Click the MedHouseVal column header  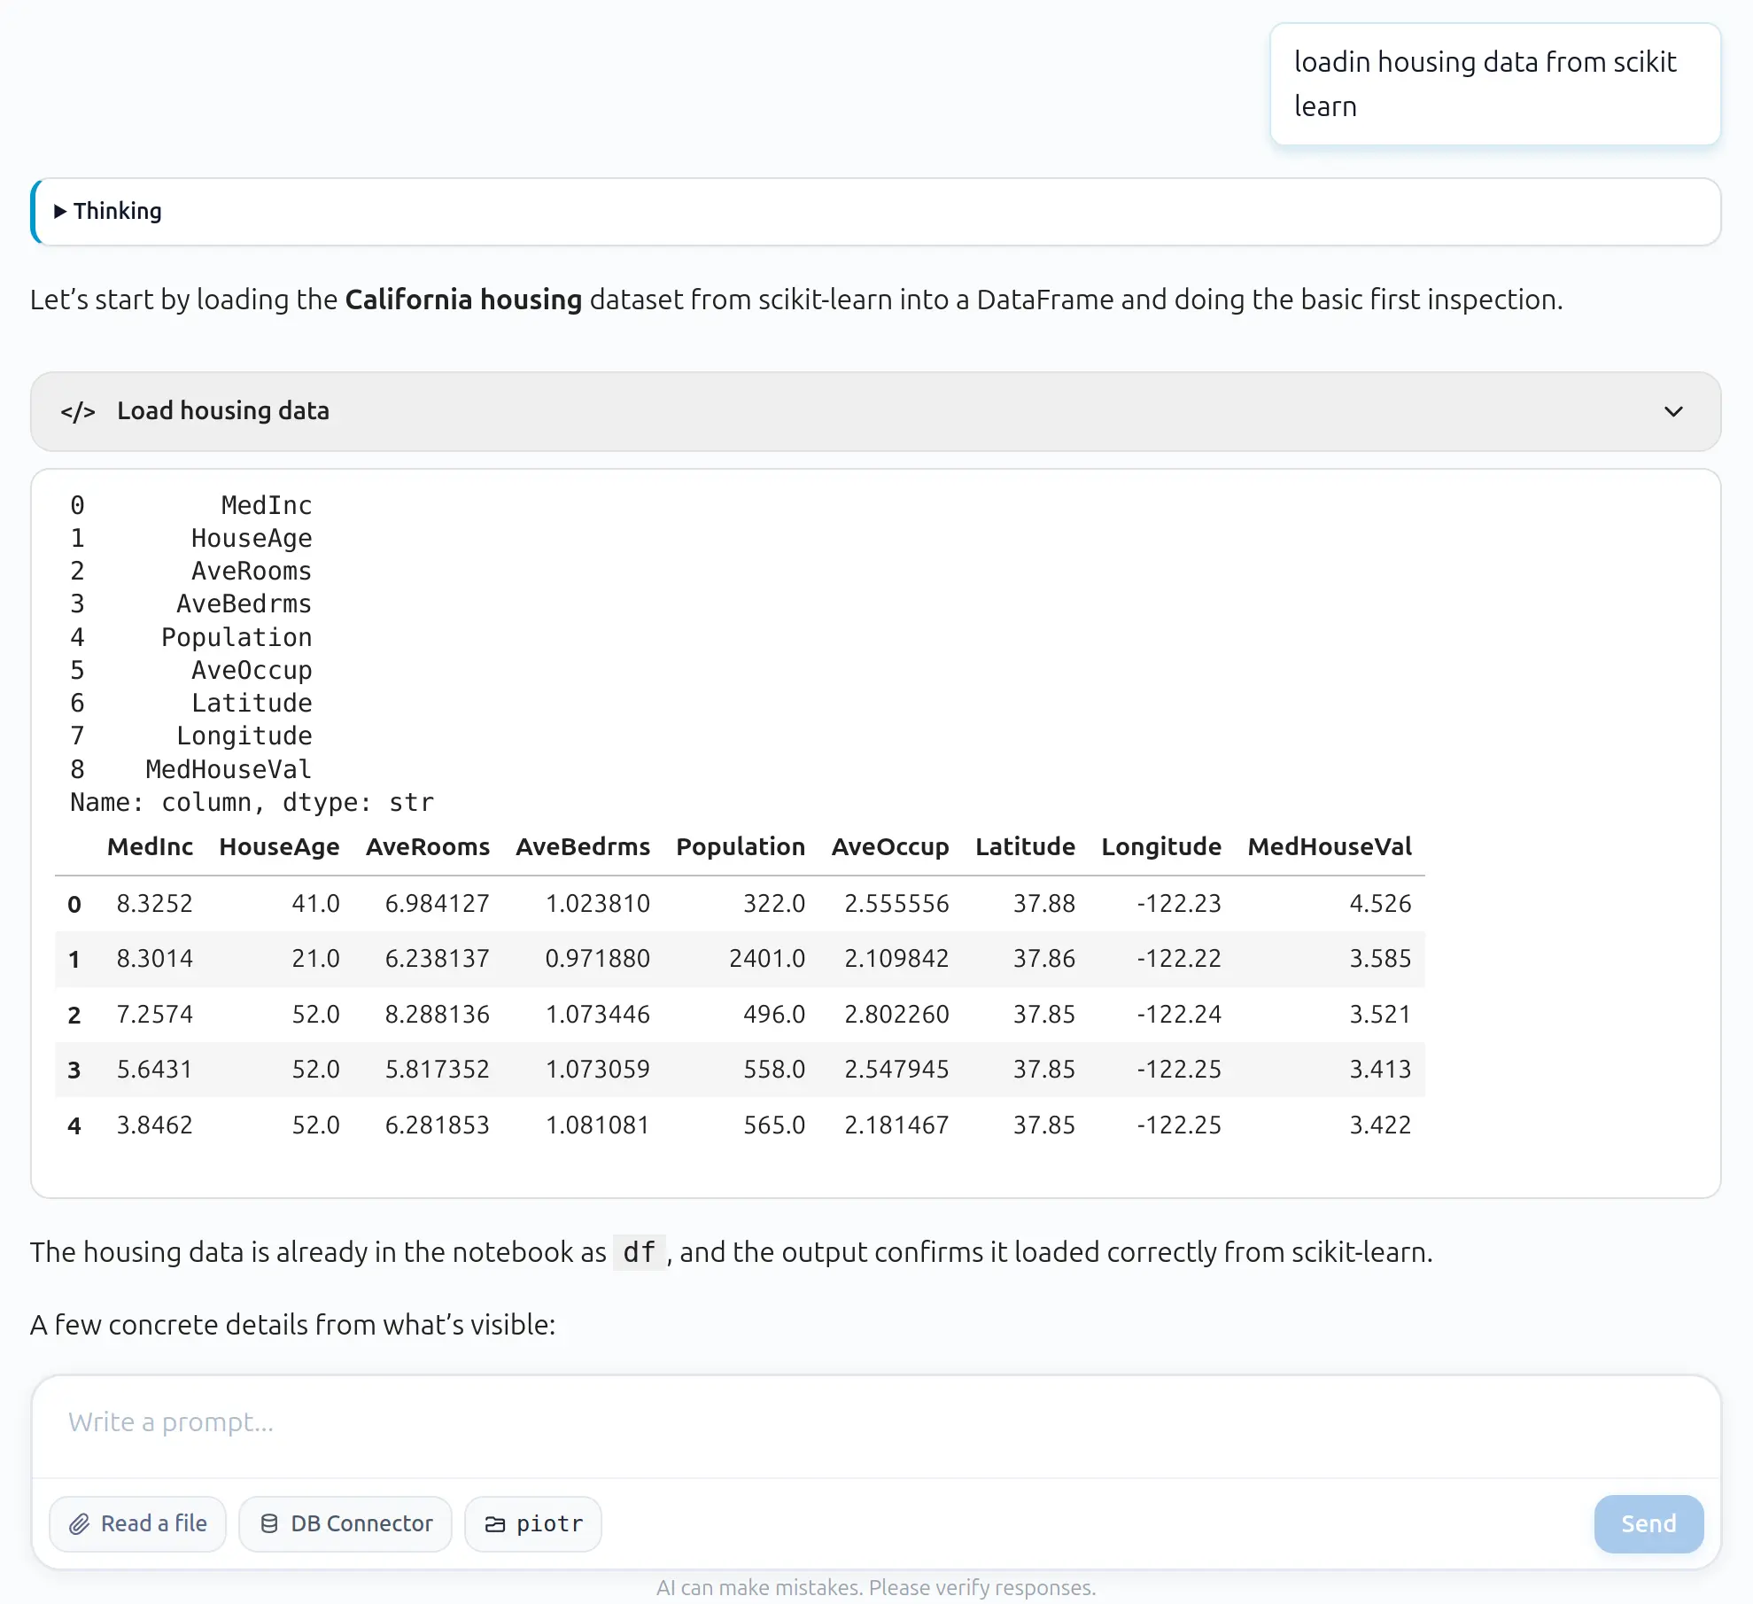pos(1330,846)
